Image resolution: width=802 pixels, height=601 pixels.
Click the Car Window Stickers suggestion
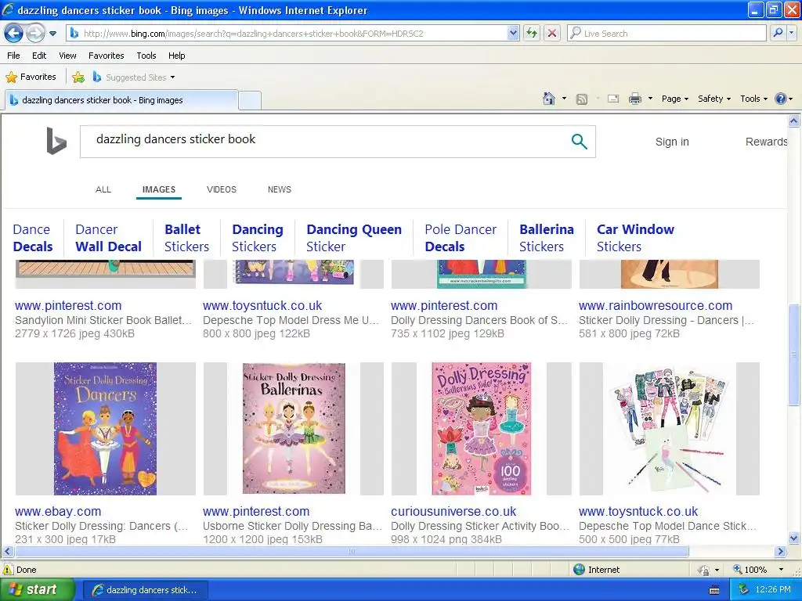point(635,238)
